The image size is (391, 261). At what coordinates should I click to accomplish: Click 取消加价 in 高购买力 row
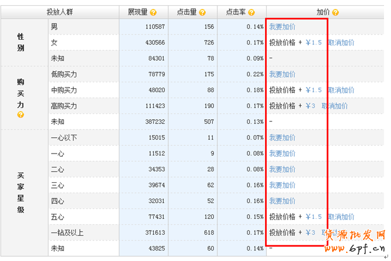point(334,106)
